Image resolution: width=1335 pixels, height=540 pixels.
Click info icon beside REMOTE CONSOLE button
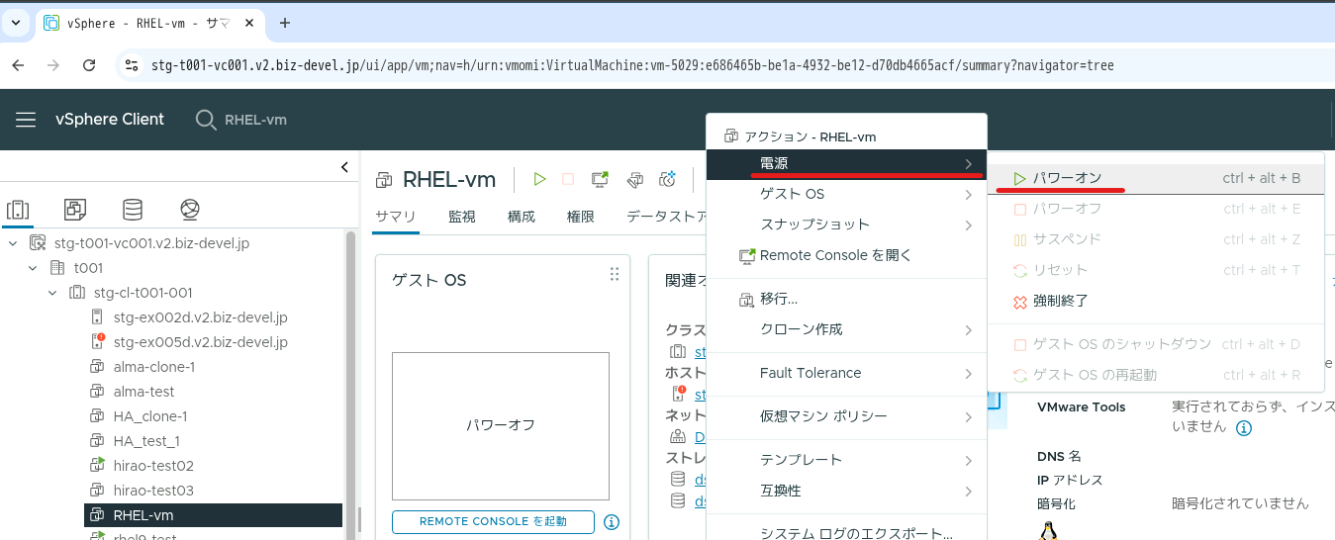[x=612, y=522]
